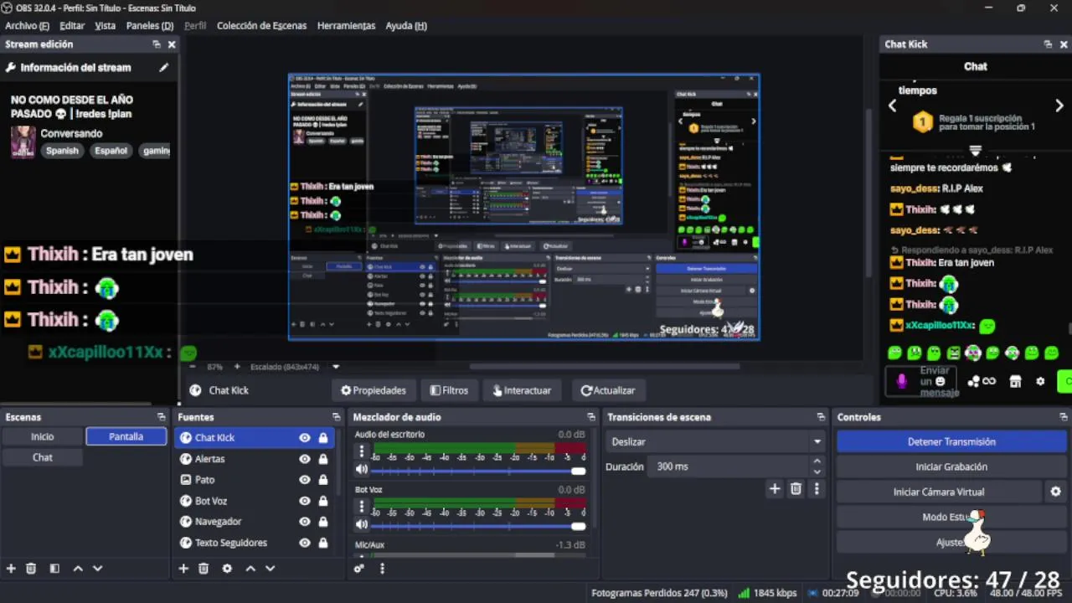The width and height of the screenshot is (1072, 603).
Task: Move source up in Fuentes panel
Action: [x=250, y=569]
